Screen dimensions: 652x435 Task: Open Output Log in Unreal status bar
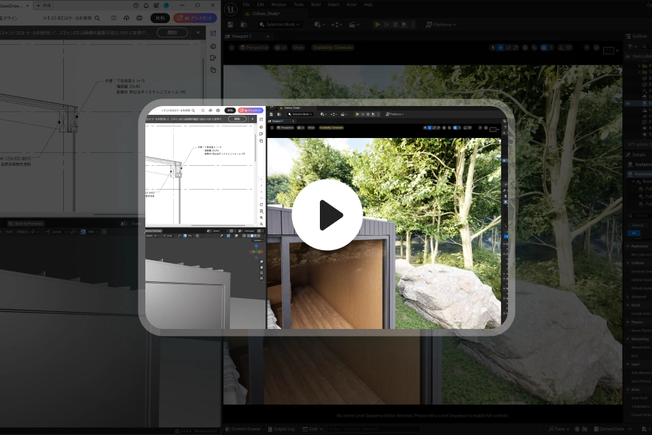tap(281, 429)
